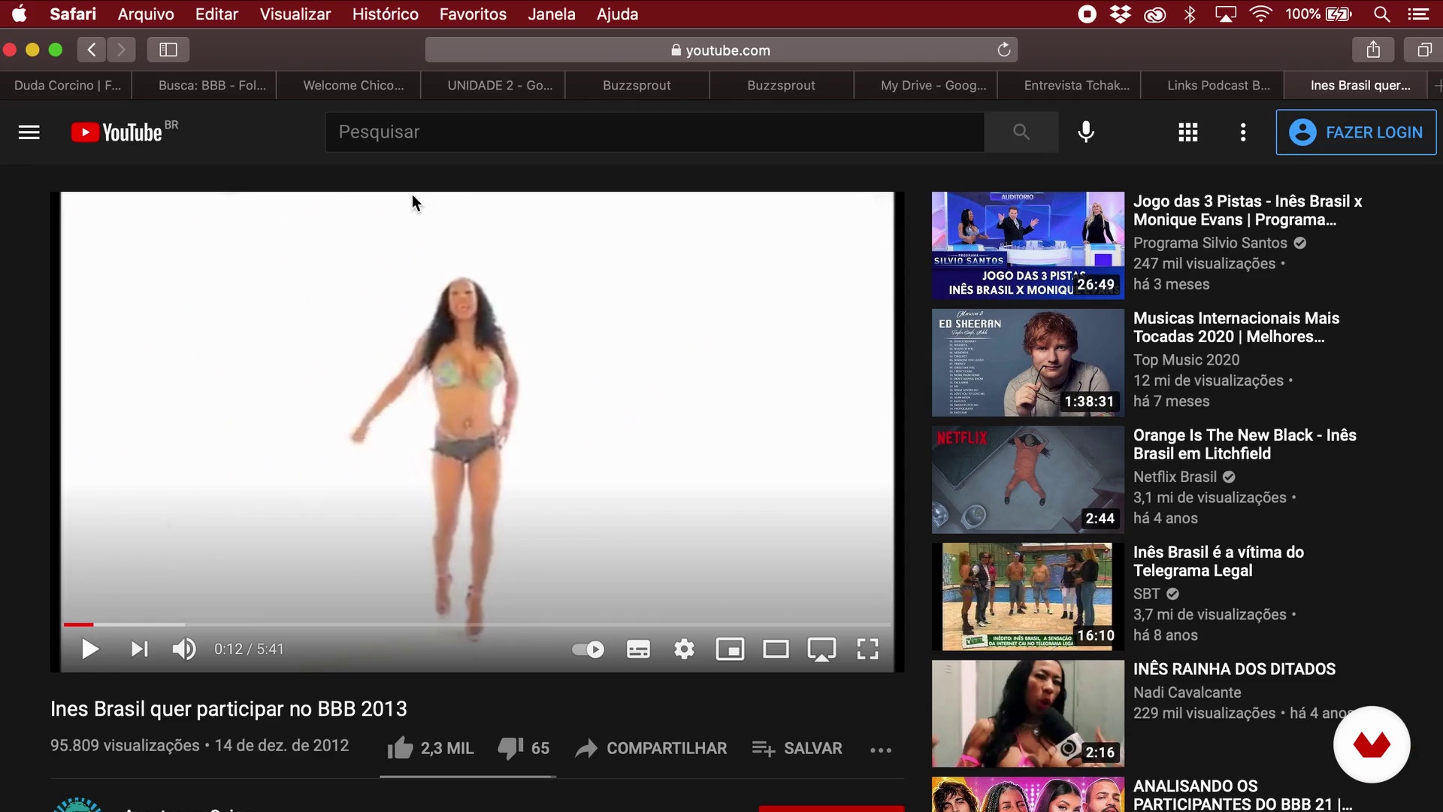The width and height of the screenshot is (1443, 812).
Task: Open Dropbox menu bar icon
Action: point(1121,14)
